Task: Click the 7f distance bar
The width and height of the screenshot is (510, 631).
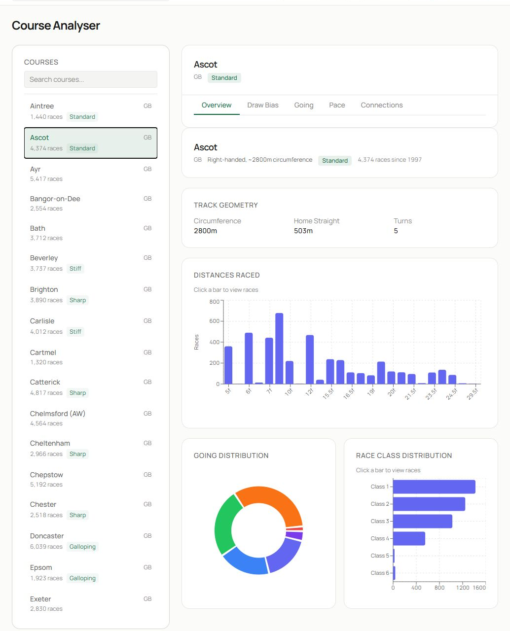Action: click(x=269, y=361)
